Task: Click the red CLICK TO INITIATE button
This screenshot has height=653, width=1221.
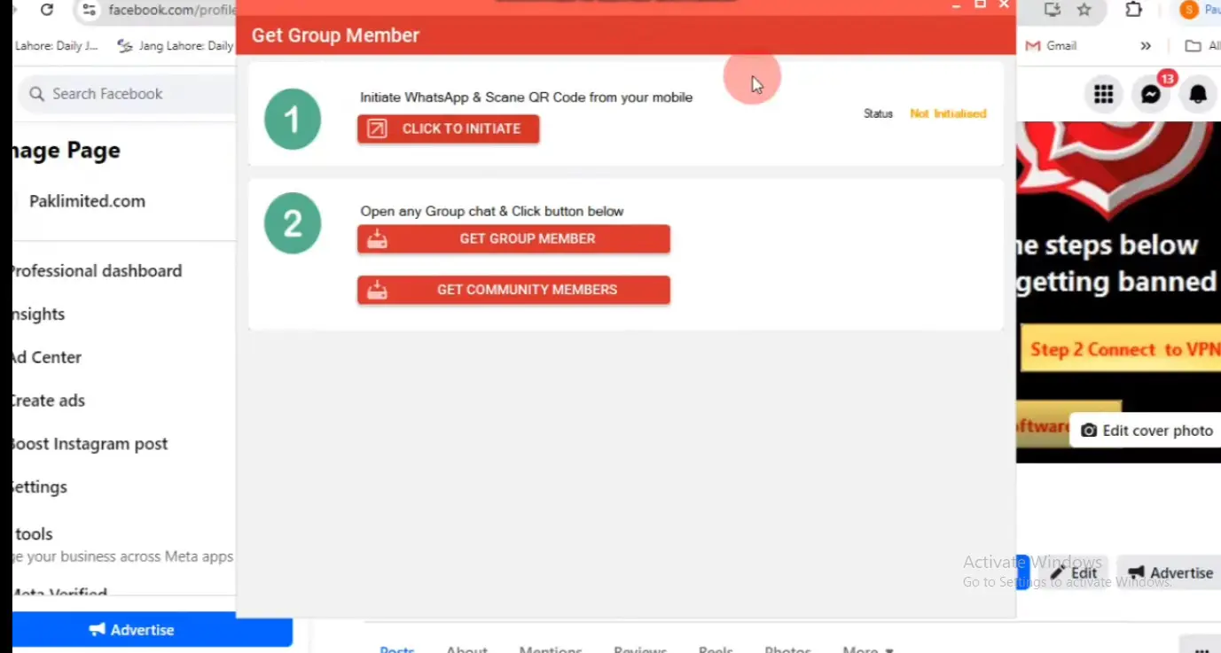Action: 448,128
